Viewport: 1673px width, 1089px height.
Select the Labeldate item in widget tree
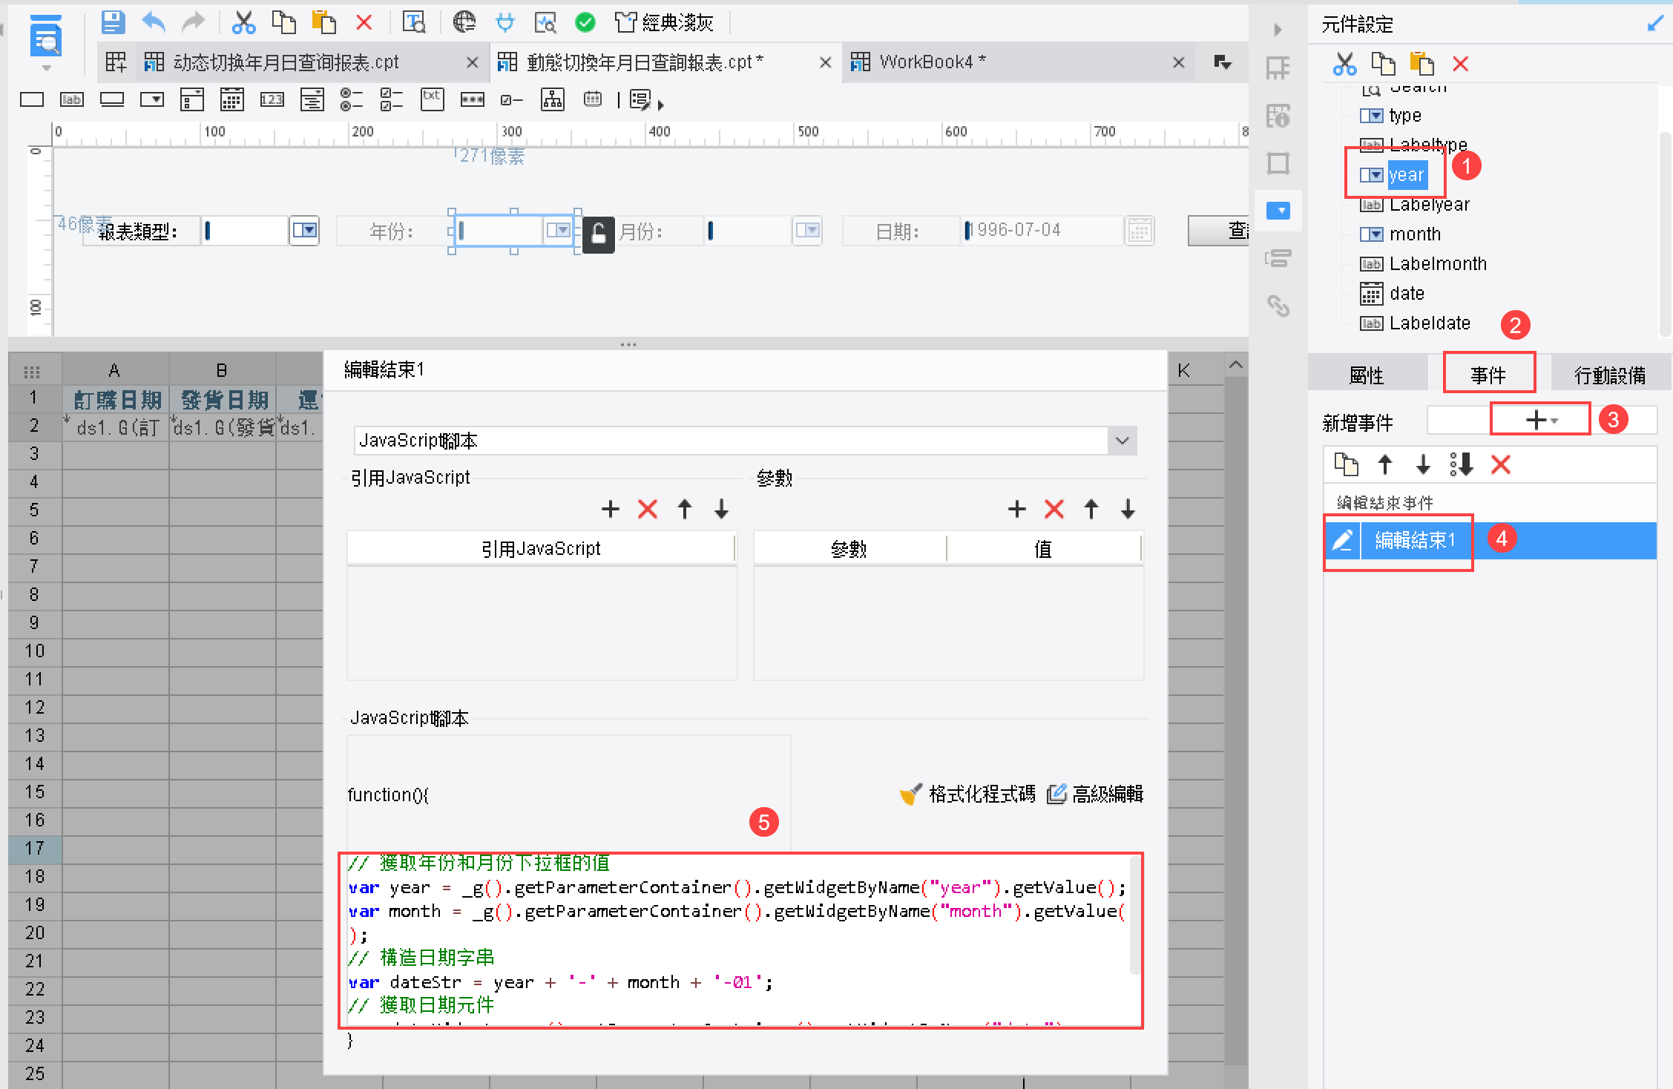[x=1429, y=323]
